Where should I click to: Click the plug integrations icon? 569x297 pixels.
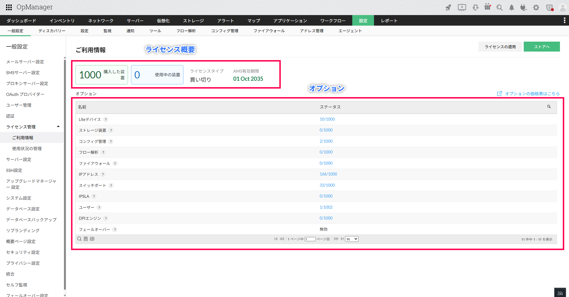coord(523,8)
